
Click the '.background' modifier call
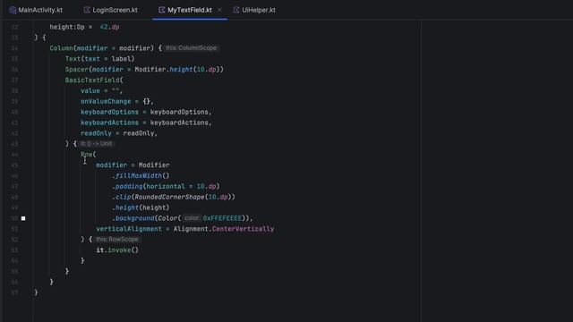point(133,218)
